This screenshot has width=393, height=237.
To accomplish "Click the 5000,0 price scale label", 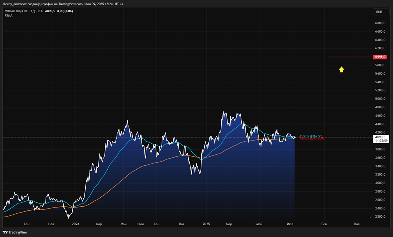I will (380, 99).
